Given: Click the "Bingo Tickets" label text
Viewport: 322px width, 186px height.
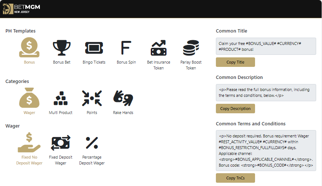Looking at the screenshot, I should tap(94, 62).
